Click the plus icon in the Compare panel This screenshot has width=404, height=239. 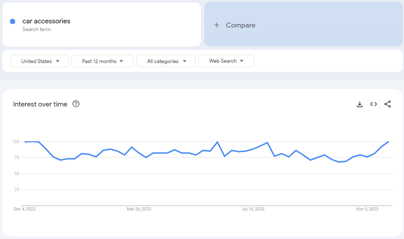click(217, 25)
